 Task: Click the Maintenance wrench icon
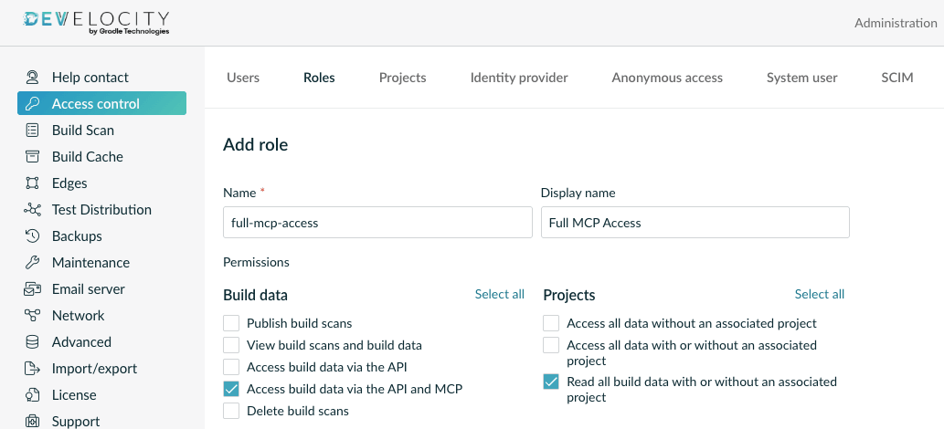pos(32,262)
